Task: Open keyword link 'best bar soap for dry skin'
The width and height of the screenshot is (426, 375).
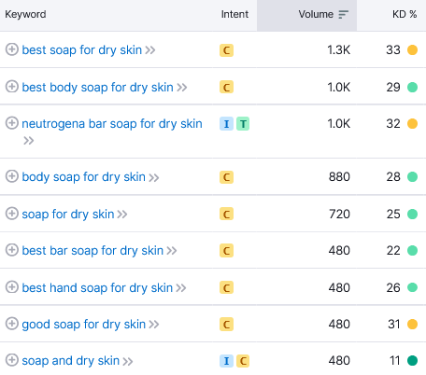Action: [92, 251]
